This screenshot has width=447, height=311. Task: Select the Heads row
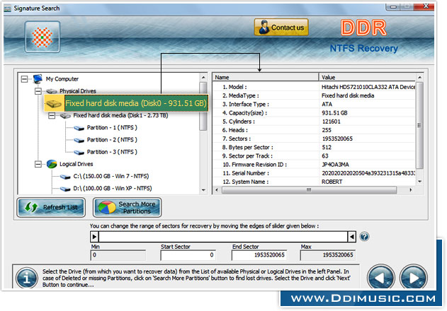(x=315, y=130)
